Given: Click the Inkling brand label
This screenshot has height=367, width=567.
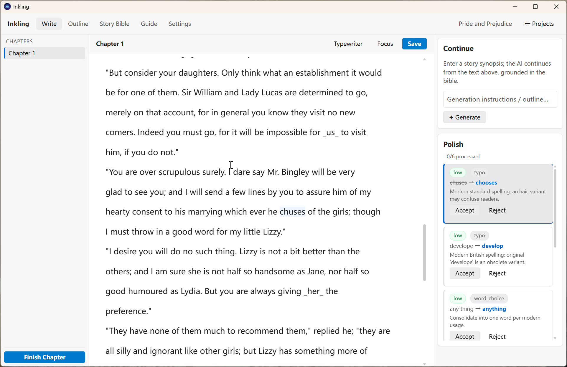Looking at the screenshot, I should point(18,24).
